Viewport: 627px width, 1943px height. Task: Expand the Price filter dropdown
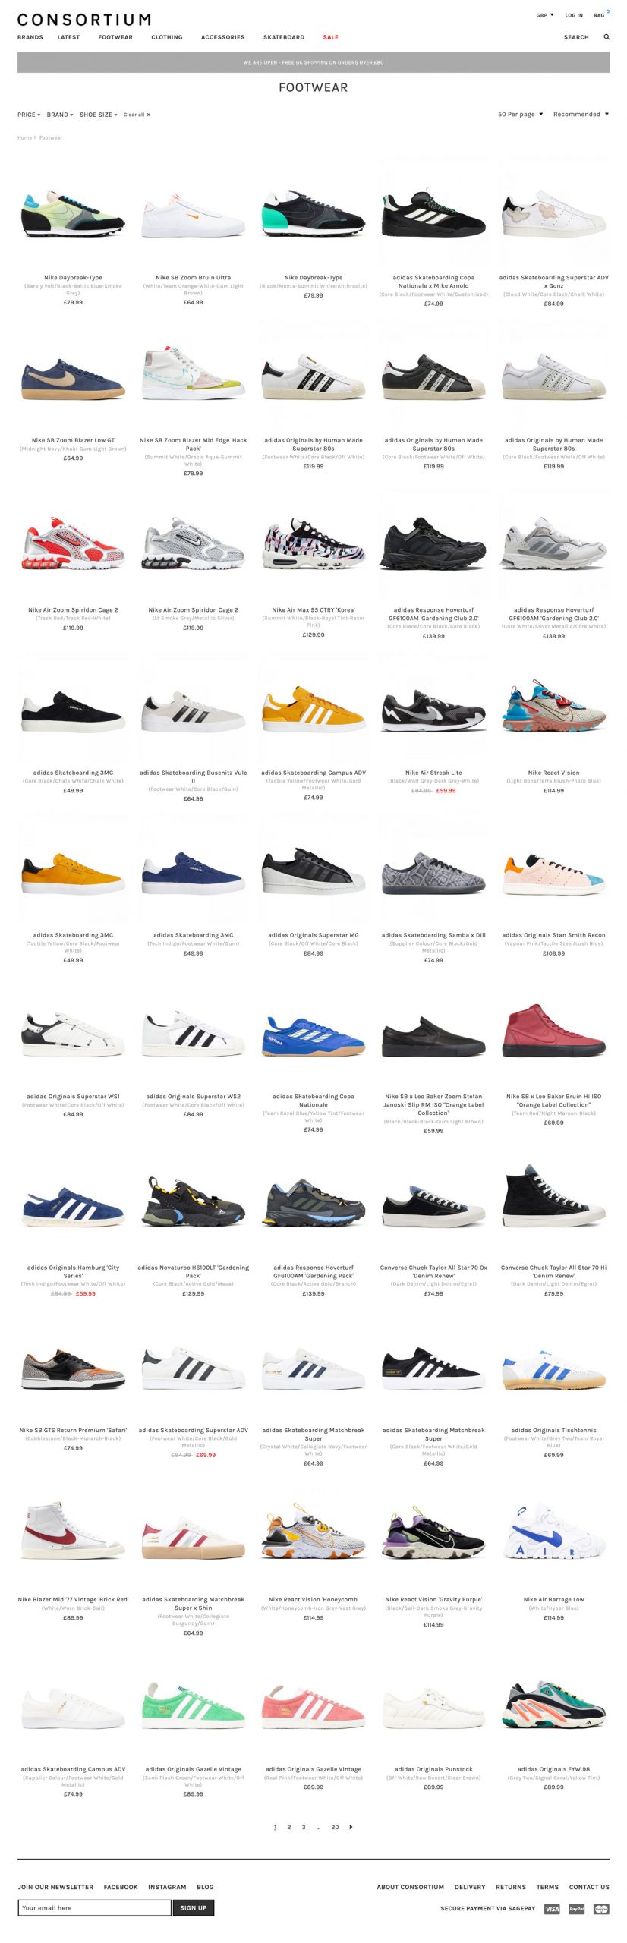pyautogui.click(x=29, y=115)
